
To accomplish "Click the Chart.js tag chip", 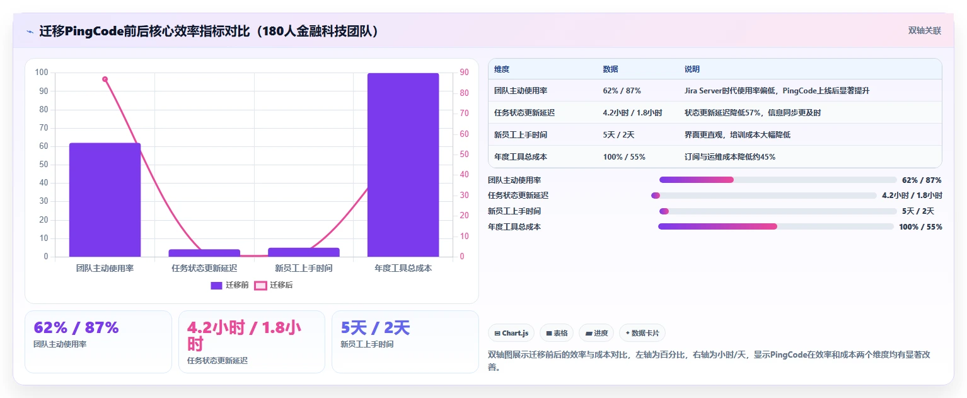I will point(511,333).
